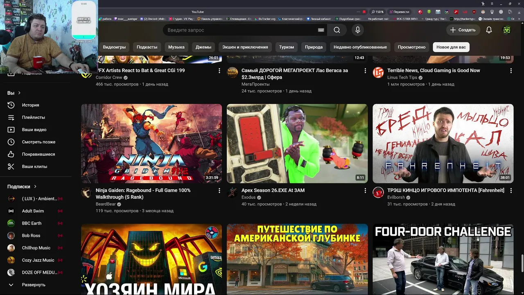
Task: Select the Новое для вас chip
Action: (451, 47)
